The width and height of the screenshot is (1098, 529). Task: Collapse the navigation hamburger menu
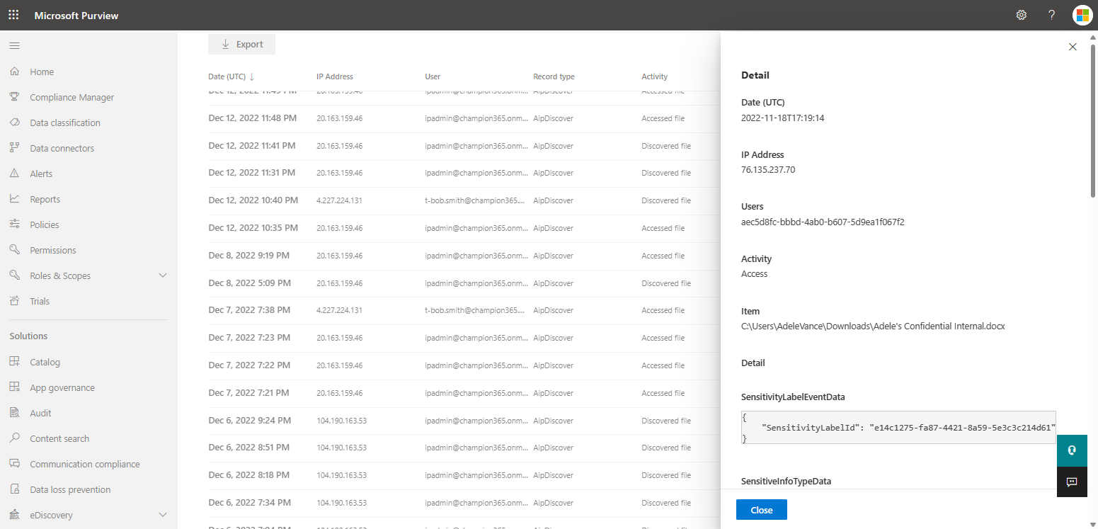(14, 45)
